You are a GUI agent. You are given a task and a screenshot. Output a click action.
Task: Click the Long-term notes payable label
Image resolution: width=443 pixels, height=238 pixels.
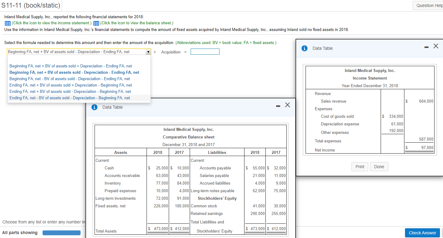coord(213,191)
